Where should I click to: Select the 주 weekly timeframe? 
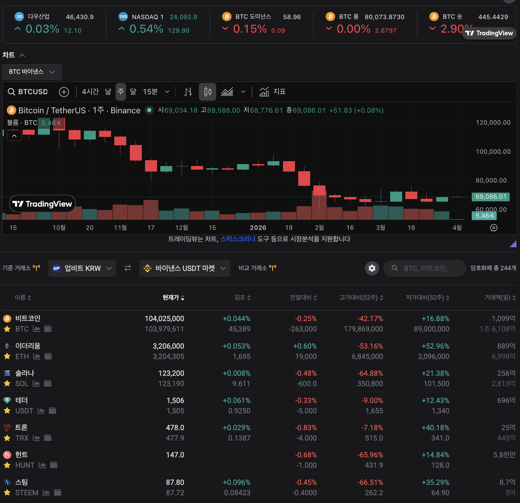pos(121,92)
